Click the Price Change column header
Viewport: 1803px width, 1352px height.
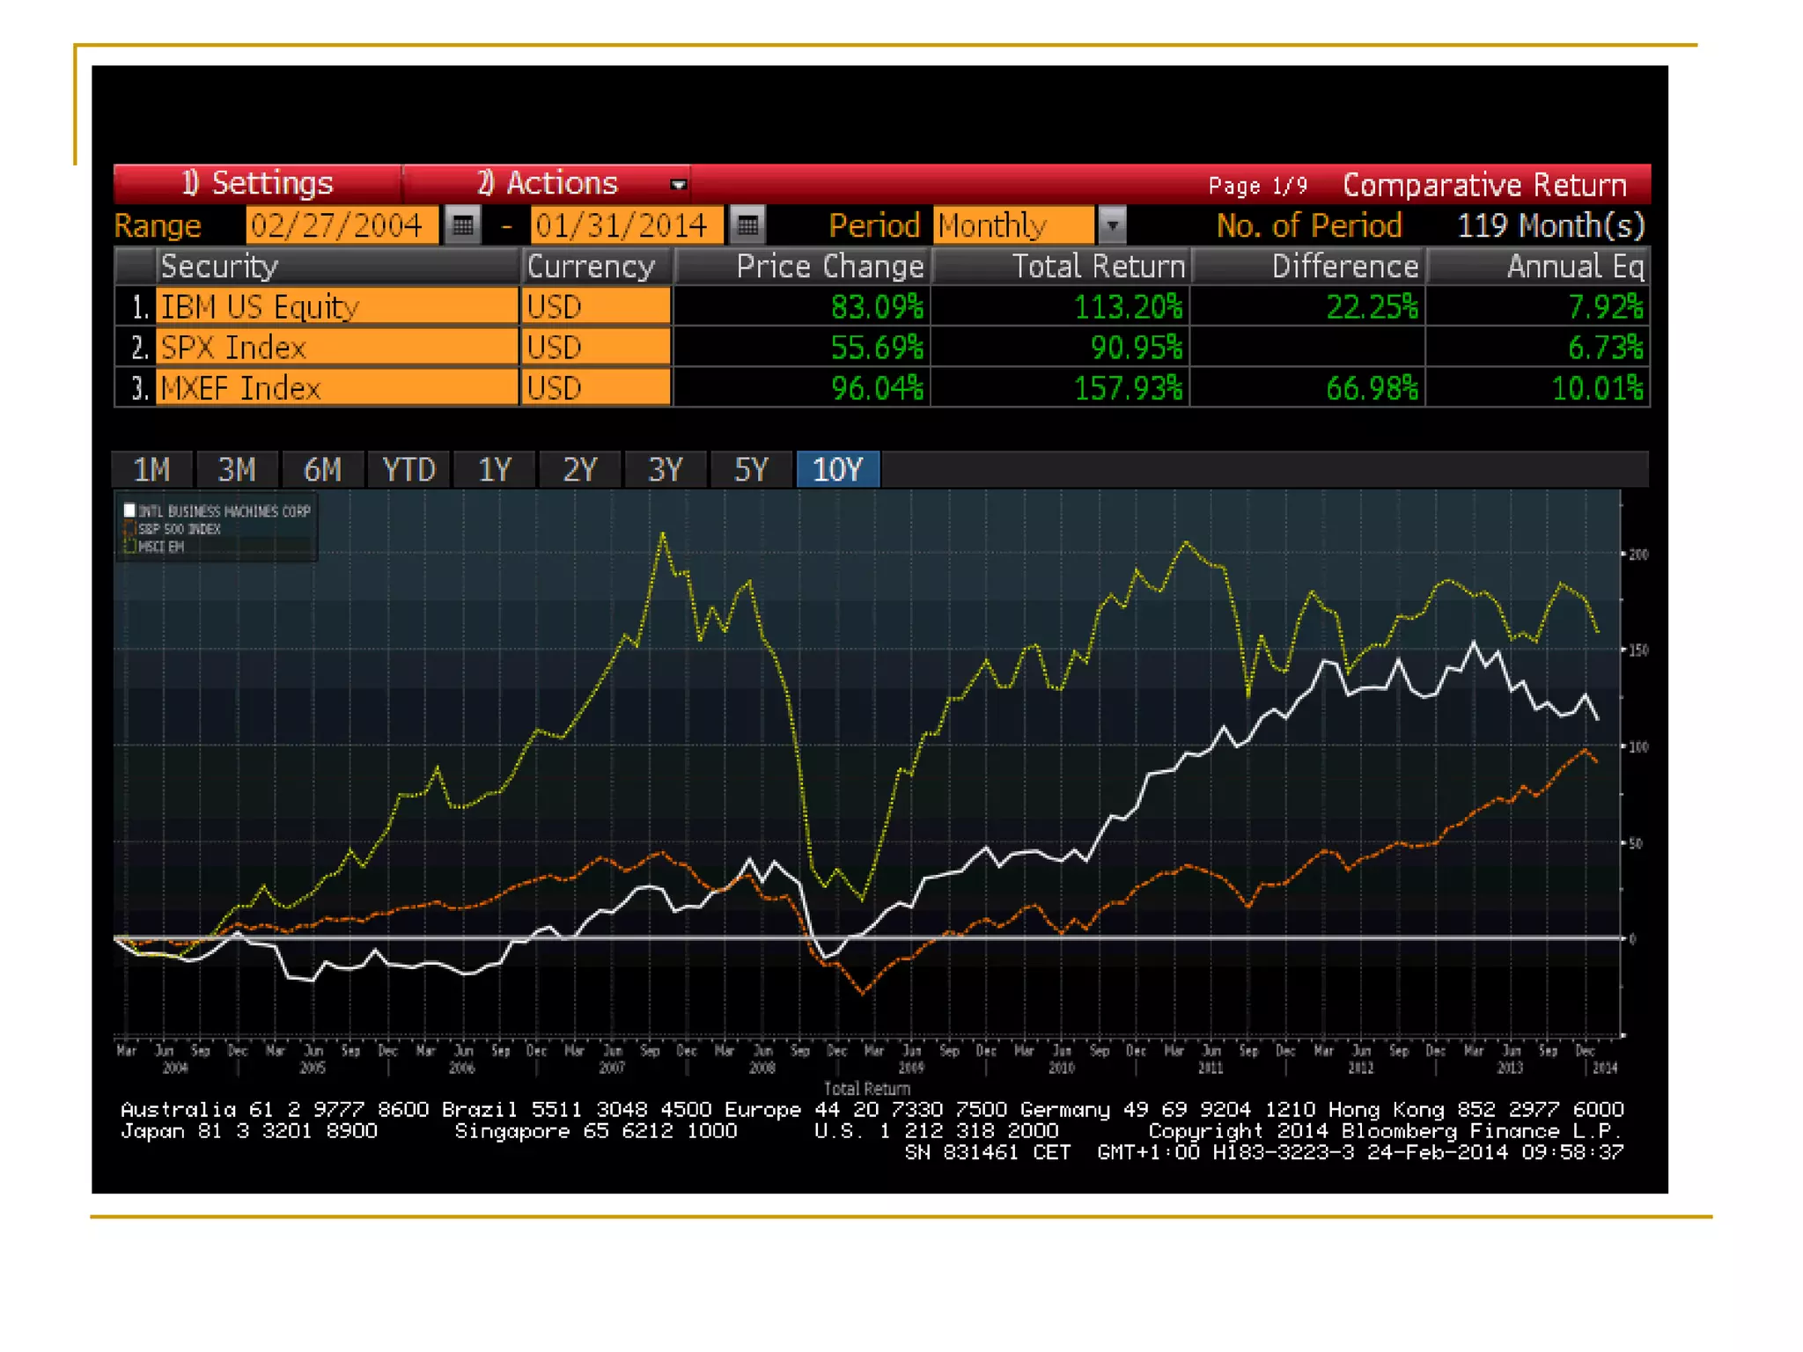click(802, 266)
